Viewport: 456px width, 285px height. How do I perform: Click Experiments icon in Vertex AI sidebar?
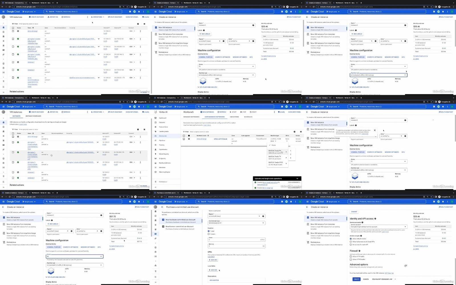155,149
